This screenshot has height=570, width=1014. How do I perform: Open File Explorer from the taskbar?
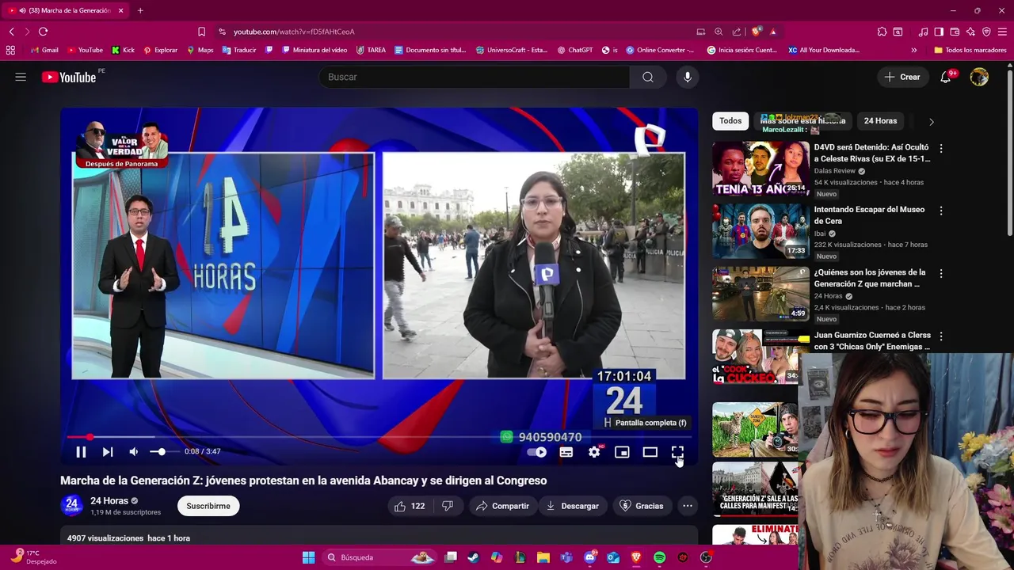(x=543, y=557)
